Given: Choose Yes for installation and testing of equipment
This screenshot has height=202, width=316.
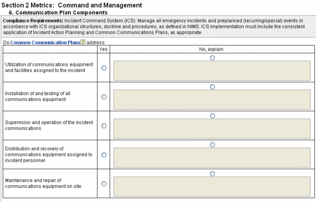Looking at the screenshot, I should [104, 97].
